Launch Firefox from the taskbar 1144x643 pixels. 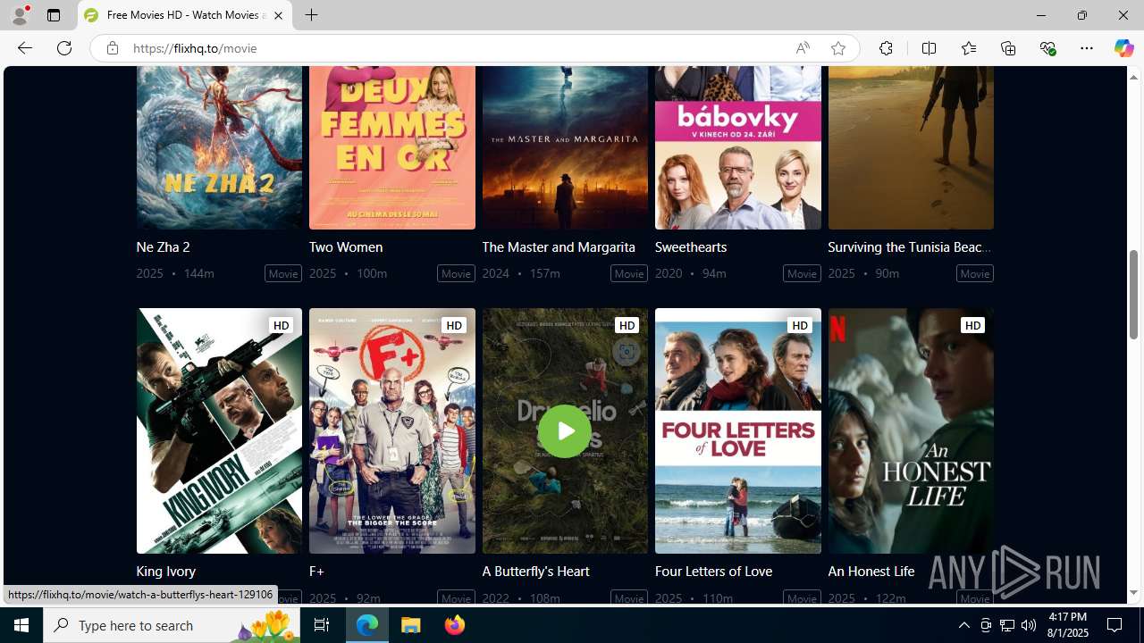pyautogui.click(x=455, y=625)
